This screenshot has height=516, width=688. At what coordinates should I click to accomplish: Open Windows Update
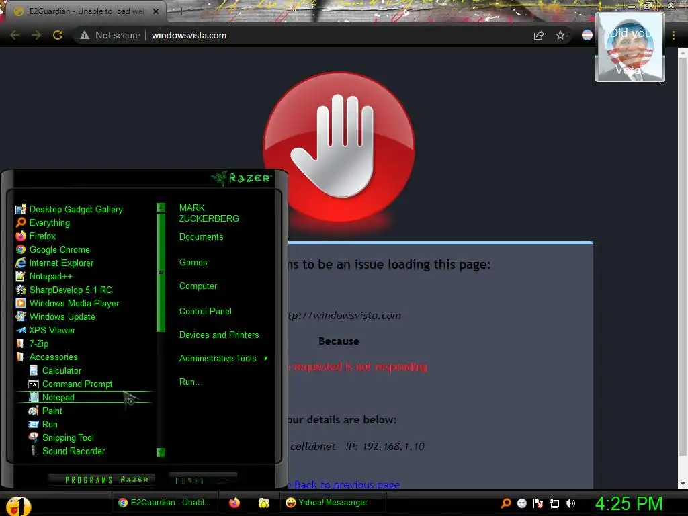pos(55,317)
